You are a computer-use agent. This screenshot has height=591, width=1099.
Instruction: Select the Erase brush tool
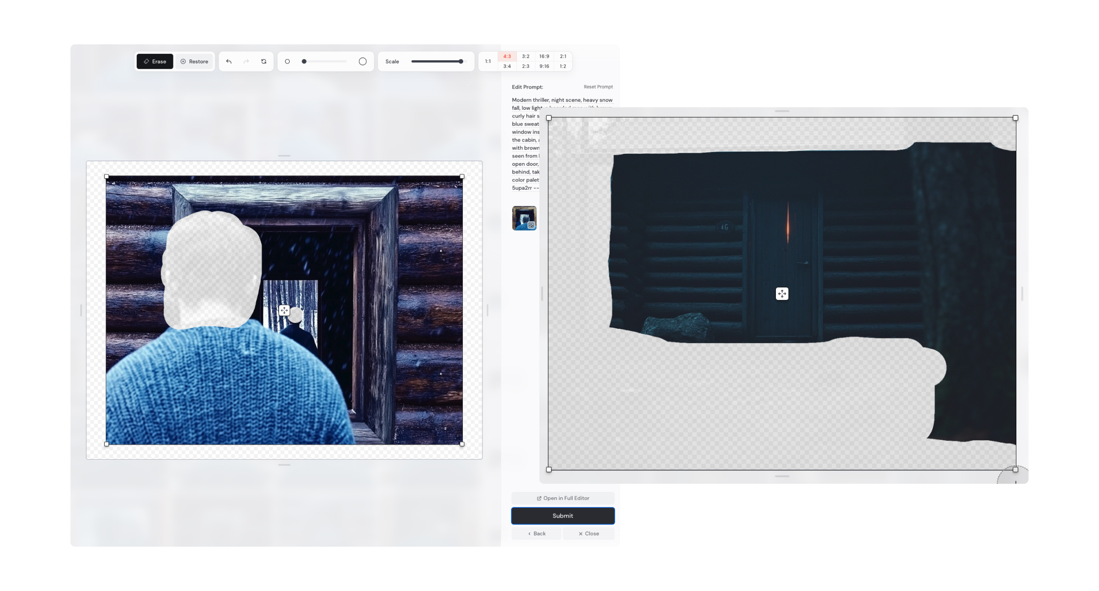(x=155, y=61)
